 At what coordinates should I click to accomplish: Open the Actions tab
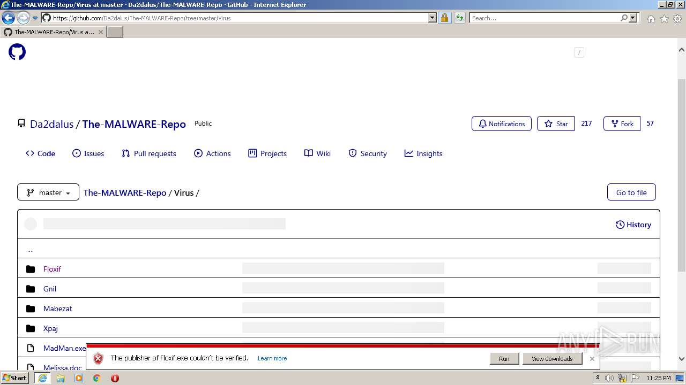tap(212, 153)
